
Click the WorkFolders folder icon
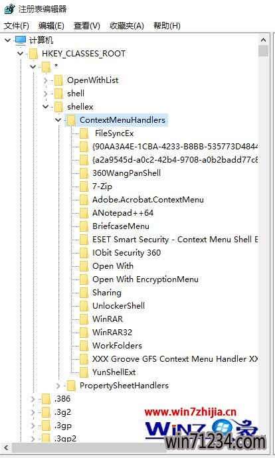[84, 346]
